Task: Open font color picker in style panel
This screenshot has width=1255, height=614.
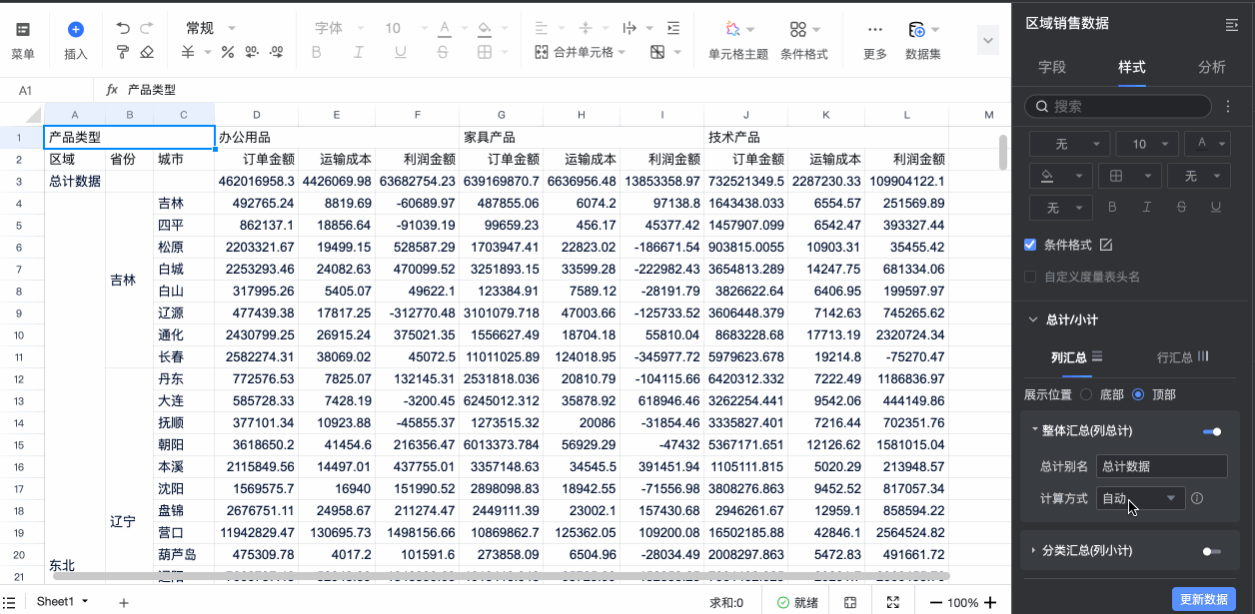Action: (x=1207, y=144)
